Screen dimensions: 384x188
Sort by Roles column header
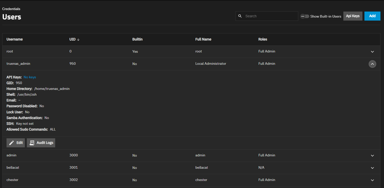tap(263, 39)
